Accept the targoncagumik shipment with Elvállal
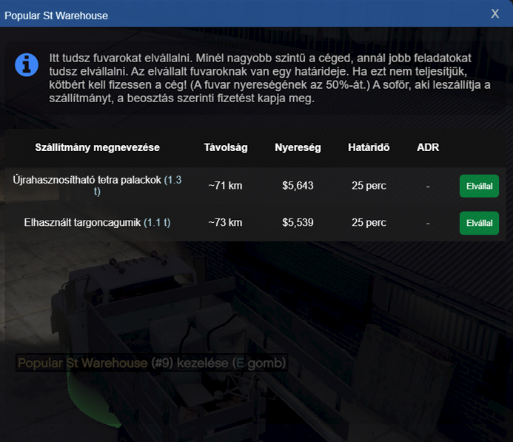 (479, 223)
